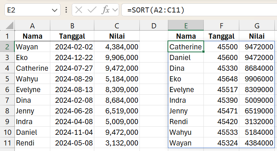
Task: Click cell G1 'Nilai' header
Action: (x=257, y=36)
